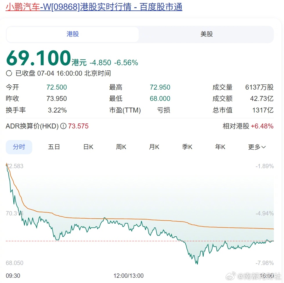Click the 市盈(TTM) value 亏损

[x=164, y=110]
